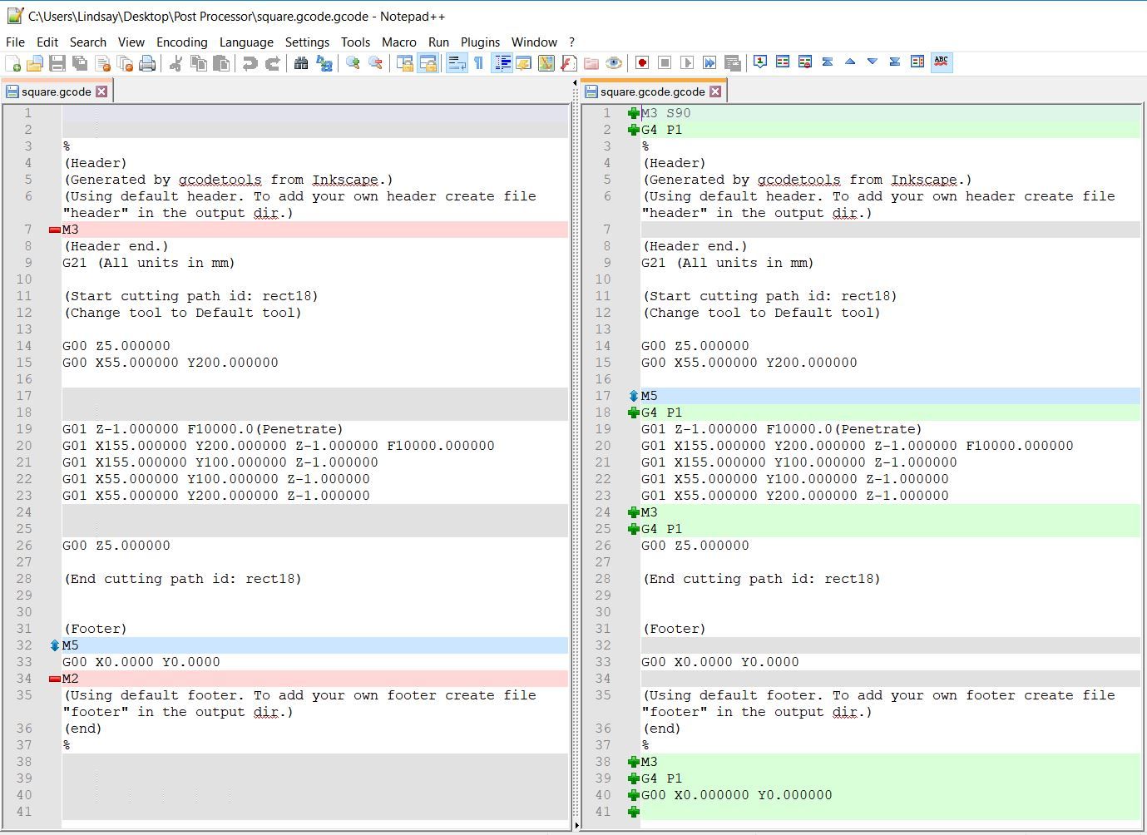The width and height of the screenshot is (1147, 835).
Task: Click the Zoom In magnifier icon
Action: 353,63
